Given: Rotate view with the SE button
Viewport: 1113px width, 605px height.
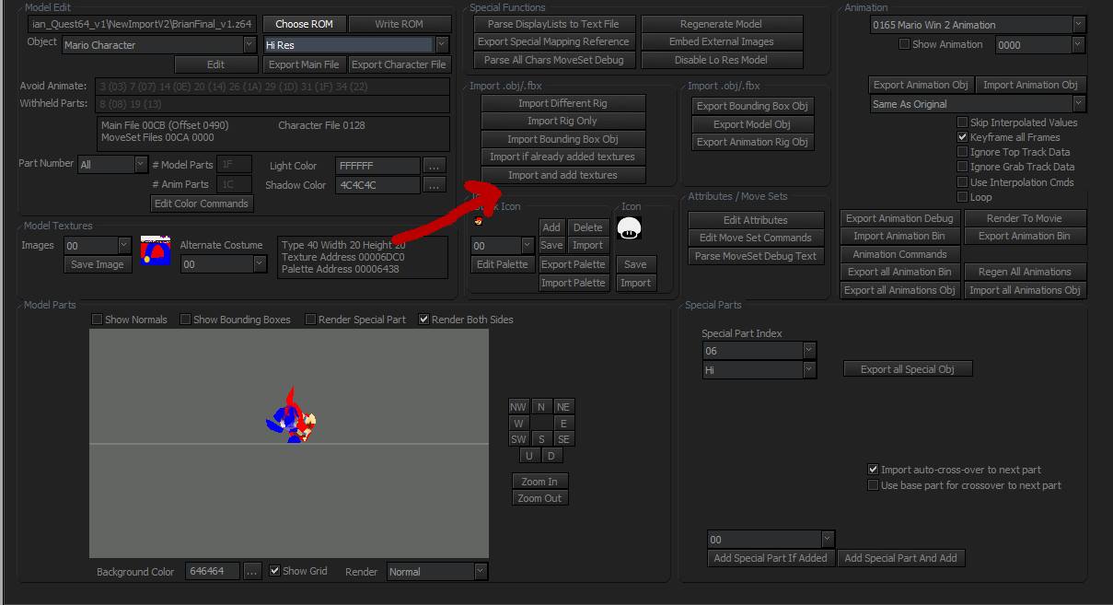Looking at the screenshot, I should click(x=563, y=439).
